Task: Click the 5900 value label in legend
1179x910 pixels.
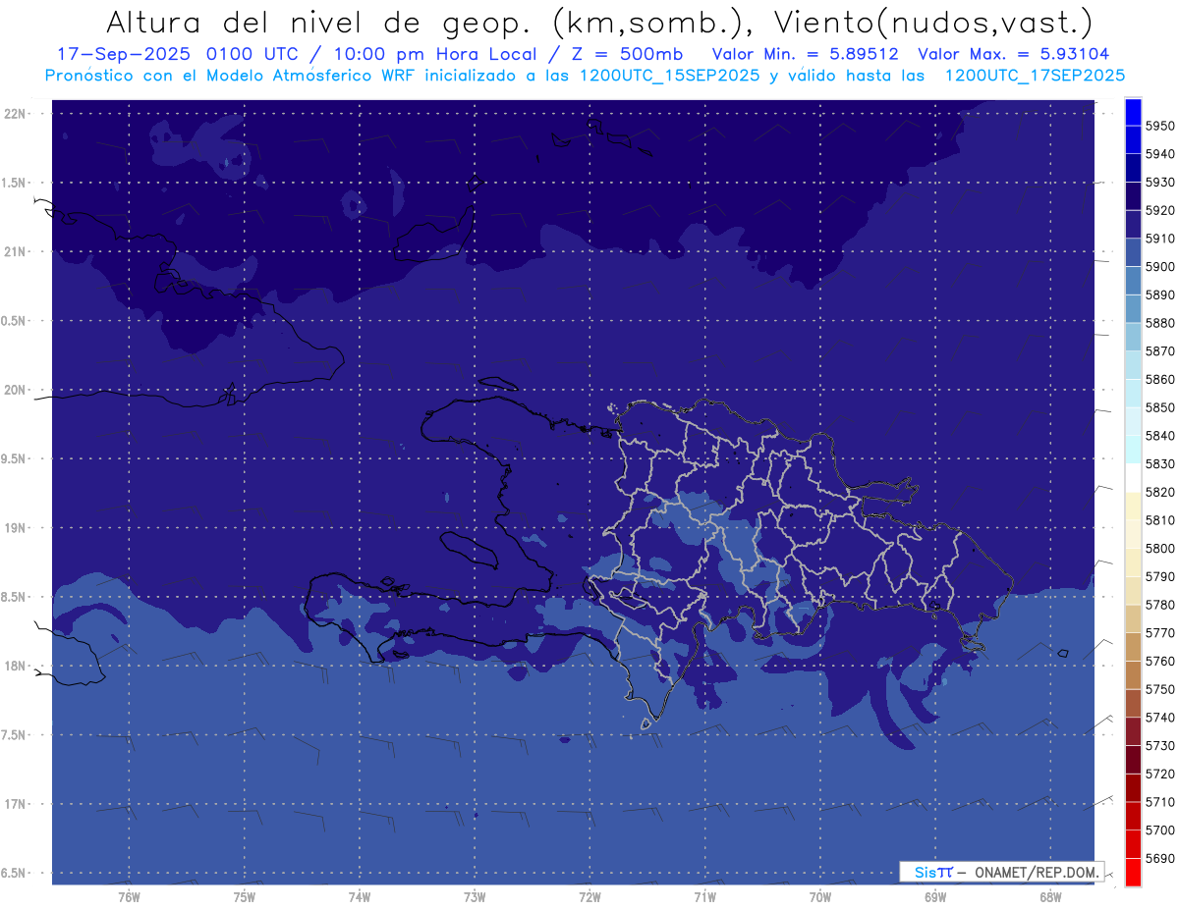Action: point(1160,267)
